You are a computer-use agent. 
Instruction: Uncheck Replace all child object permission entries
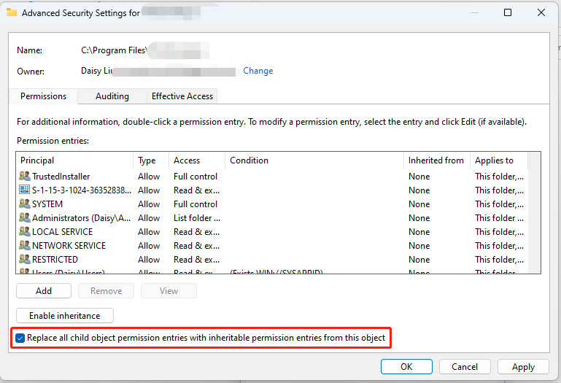(20, 338)
